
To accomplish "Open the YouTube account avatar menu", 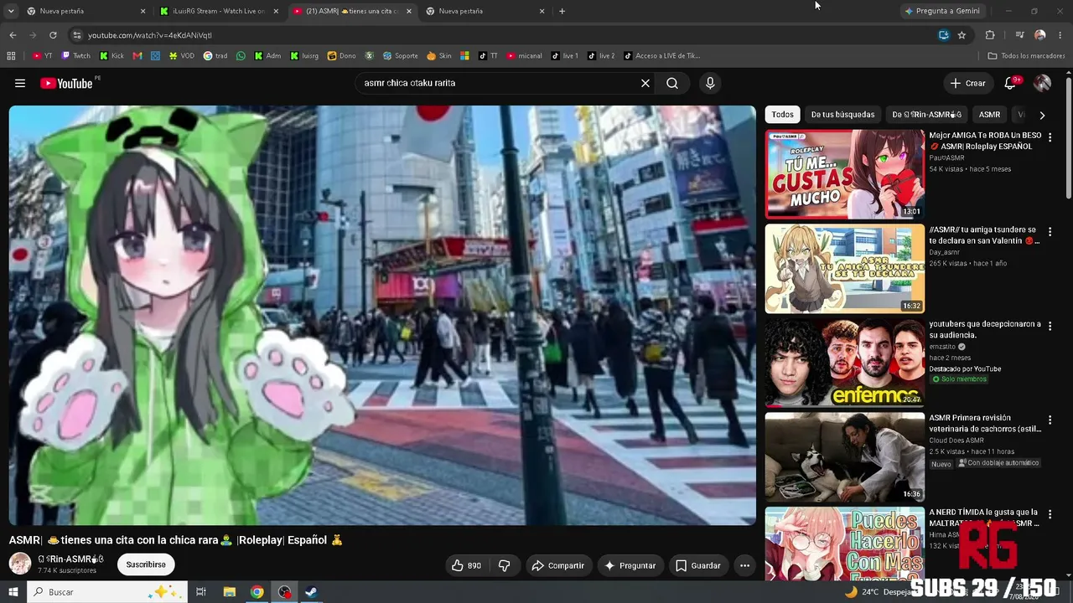I will (1042, 83).
